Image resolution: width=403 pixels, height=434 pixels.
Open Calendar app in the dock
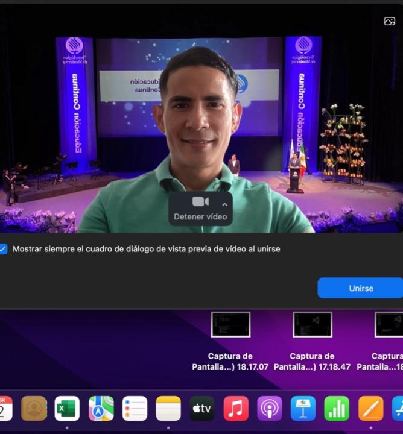click(5, 409)
